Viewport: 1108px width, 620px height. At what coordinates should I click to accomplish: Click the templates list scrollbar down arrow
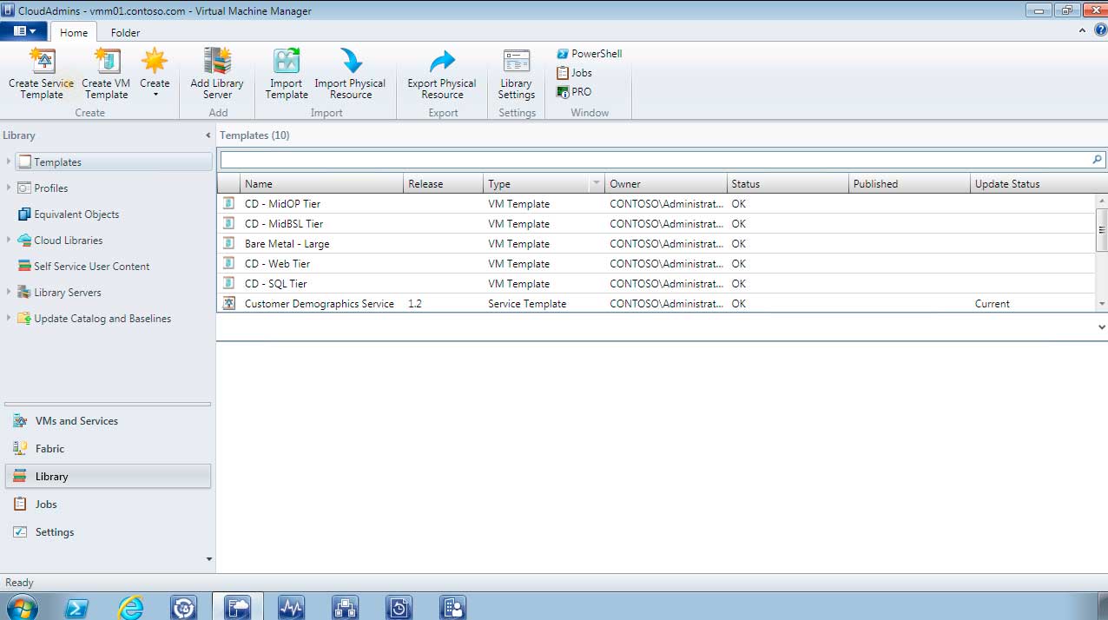[x=1101, y=304]
